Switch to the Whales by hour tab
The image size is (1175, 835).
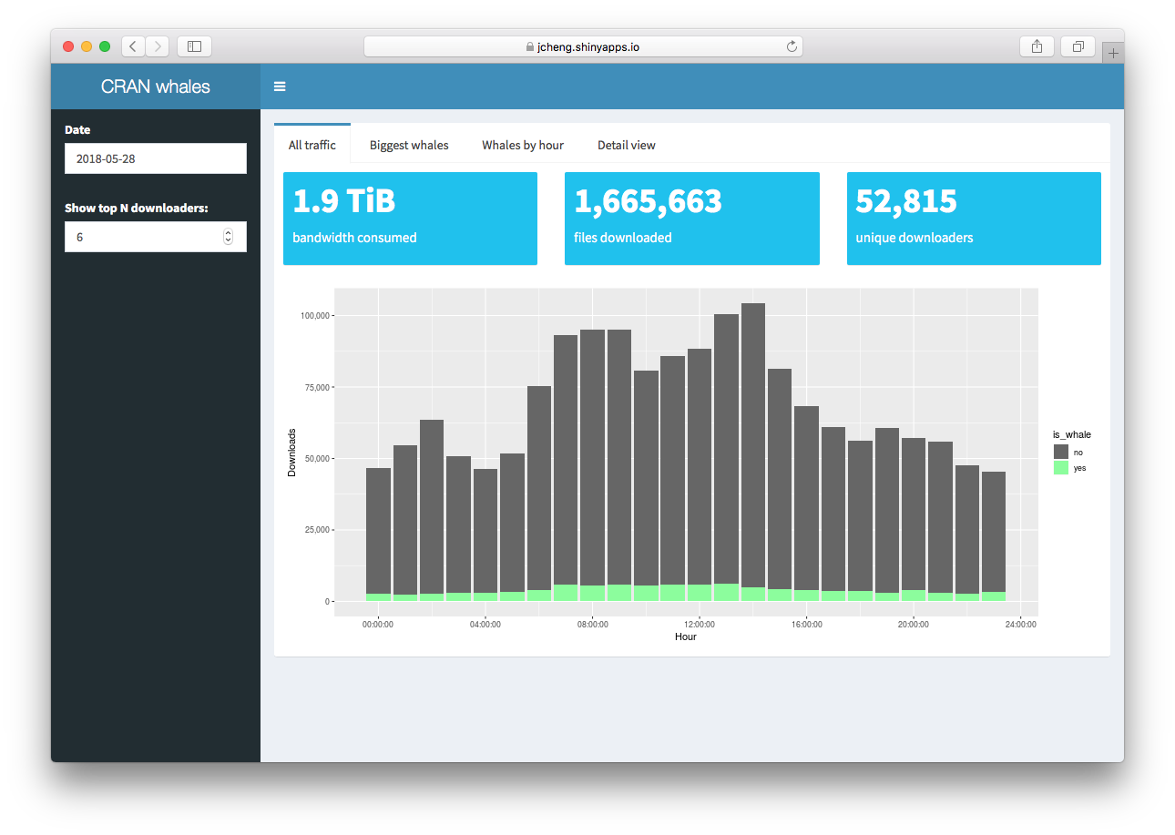pyautogui.click(x=522, y=145)
